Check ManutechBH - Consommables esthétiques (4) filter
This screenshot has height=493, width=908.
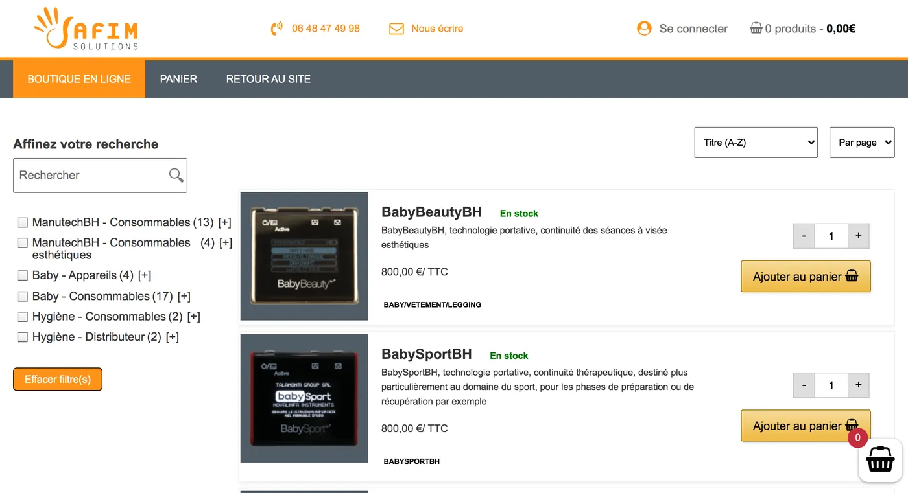(x=23, y=243)
